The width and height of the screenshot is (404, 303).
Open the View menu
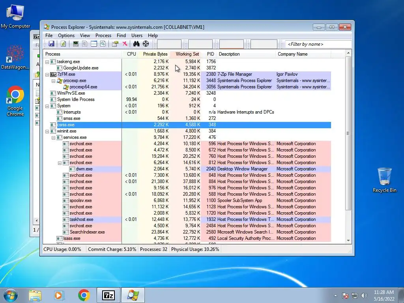85,36
